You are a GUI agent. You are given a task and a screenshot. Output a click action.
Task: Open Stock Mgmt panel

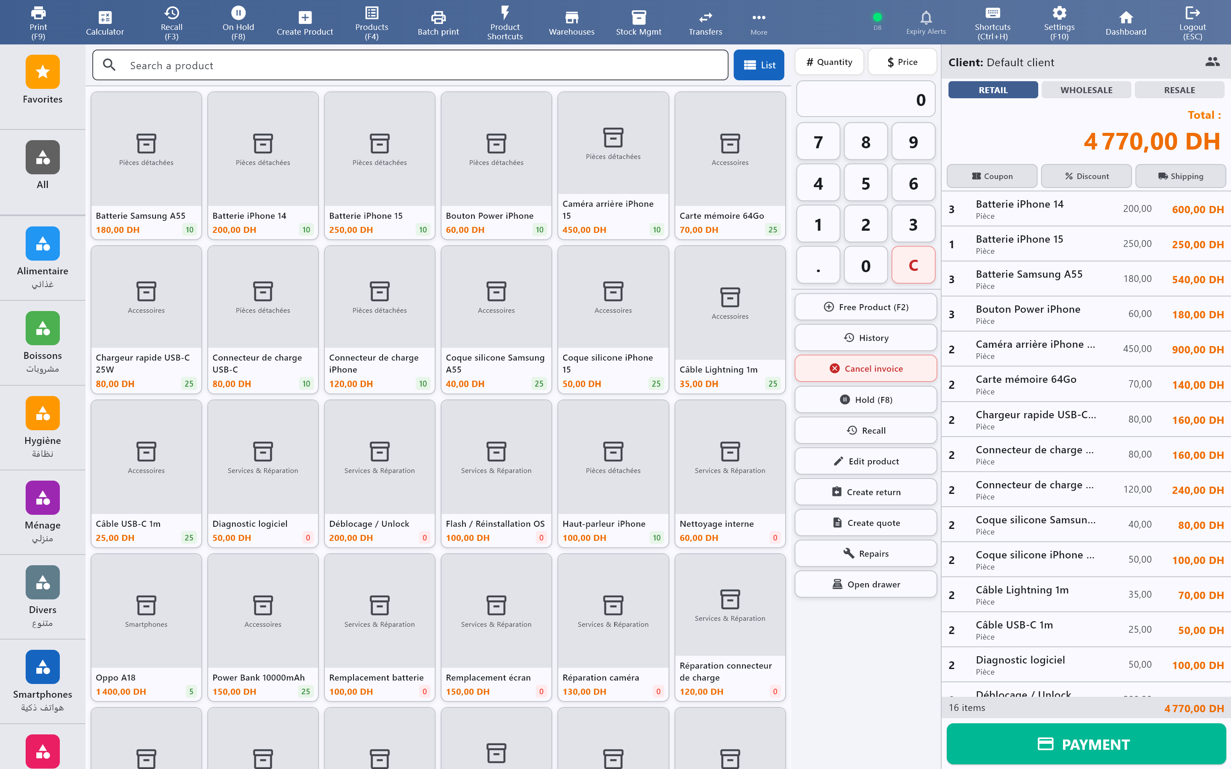coord(639,22)
